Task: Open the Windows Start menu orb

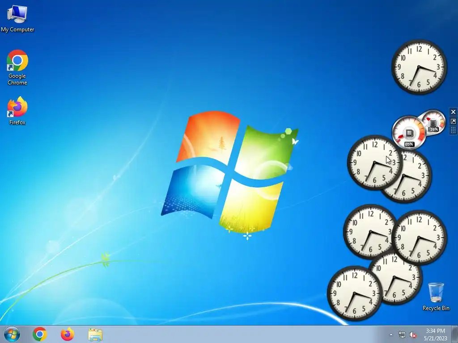Action: [x=12, y=334]
